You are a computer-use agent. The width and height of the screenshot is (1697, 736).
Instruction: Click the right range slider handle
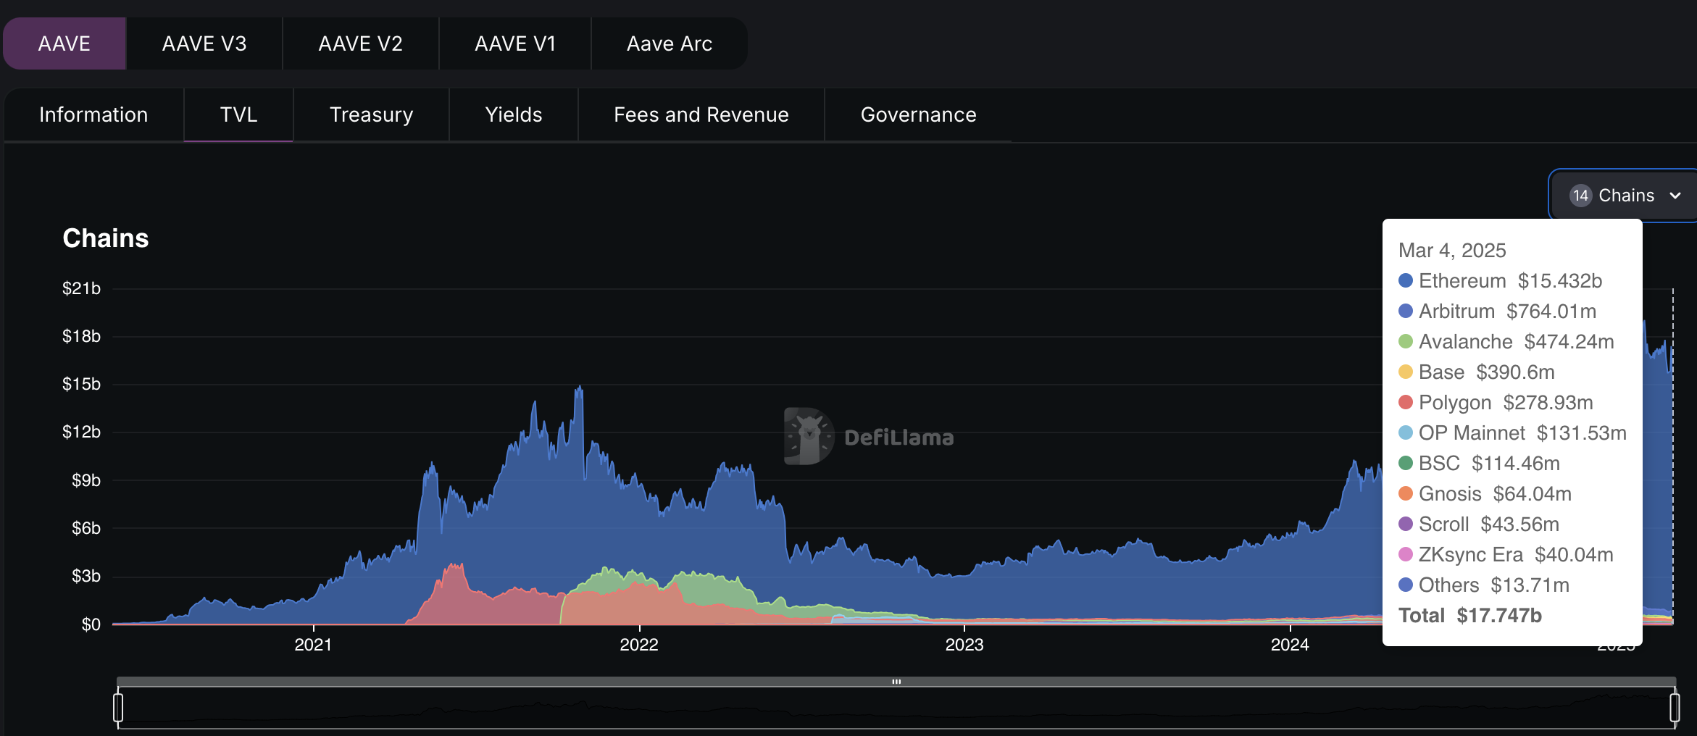point(1675,707)
